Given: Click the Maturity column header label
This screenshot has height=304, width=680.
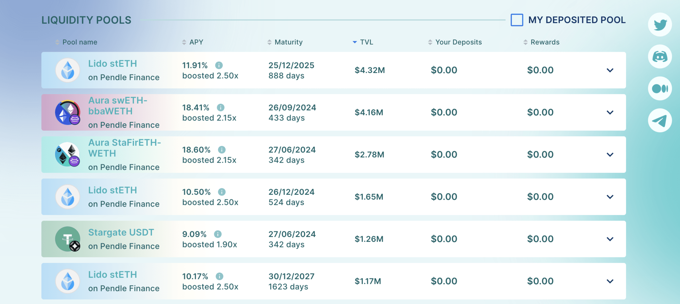Looking at the screenshot, I should click(x=289, y=42).
